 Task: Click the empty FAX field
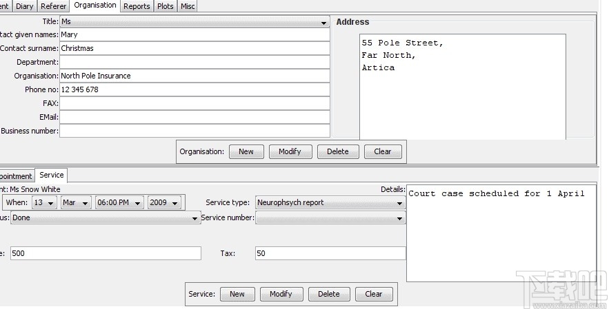coord(194,103)
